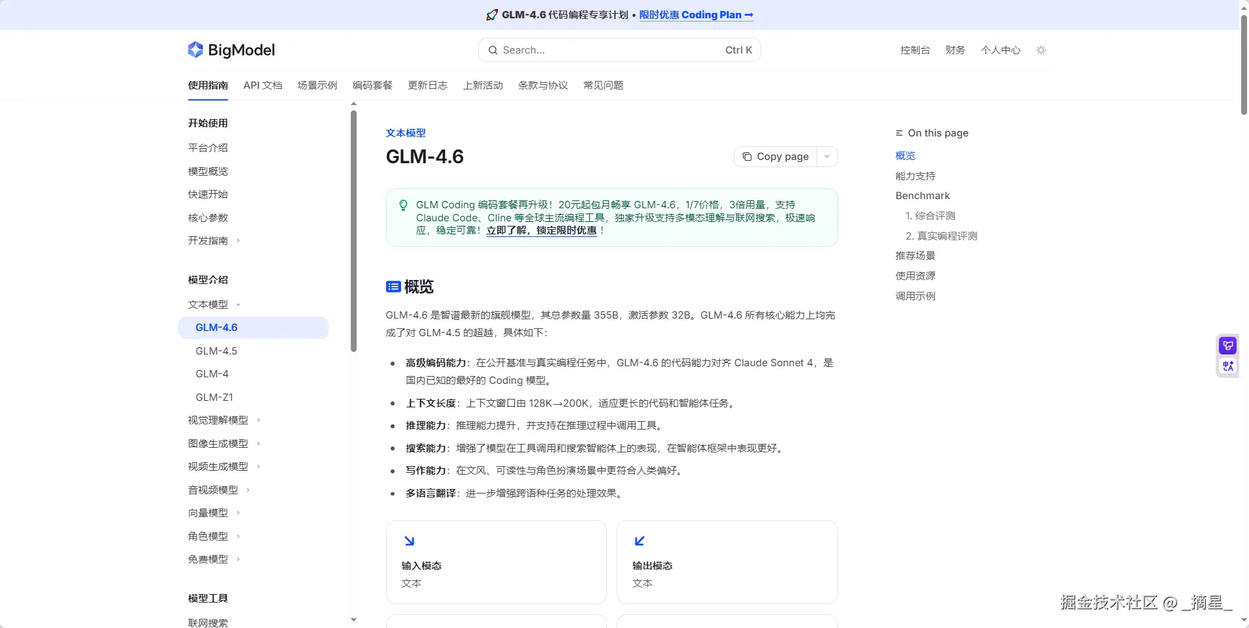Click the sidebar scroll-down arrow
The image size is (1249, 628).
coord(353,620)
